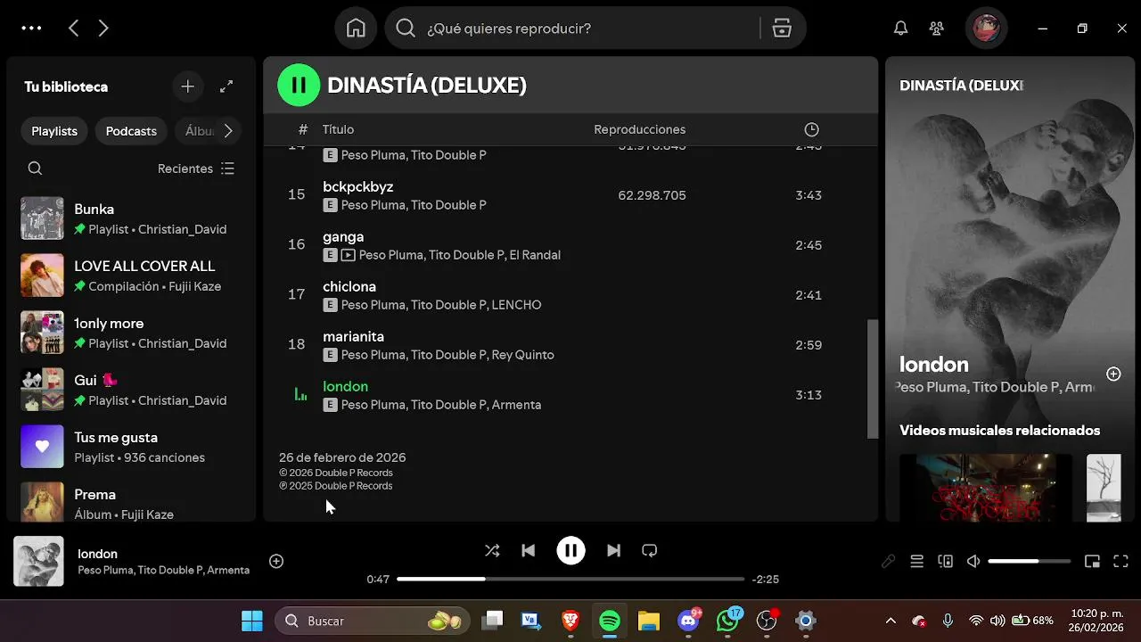Sort by the duration clock icon

[x=811, y=129]
